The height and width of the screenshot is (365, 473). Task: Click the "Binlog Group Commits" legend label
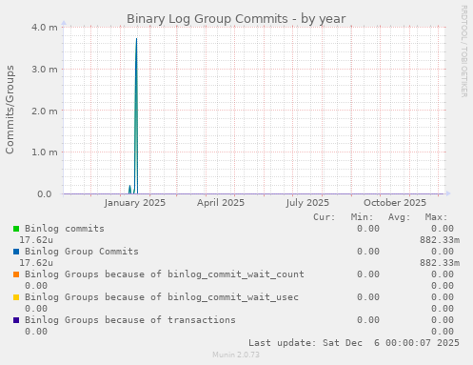[82, 252]
